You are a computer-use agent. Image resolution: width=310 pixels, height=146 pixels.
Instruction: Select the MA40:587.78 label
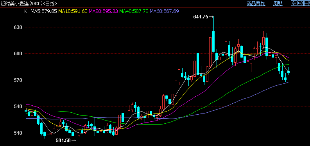pyautogui.click(x=134, y=11)
